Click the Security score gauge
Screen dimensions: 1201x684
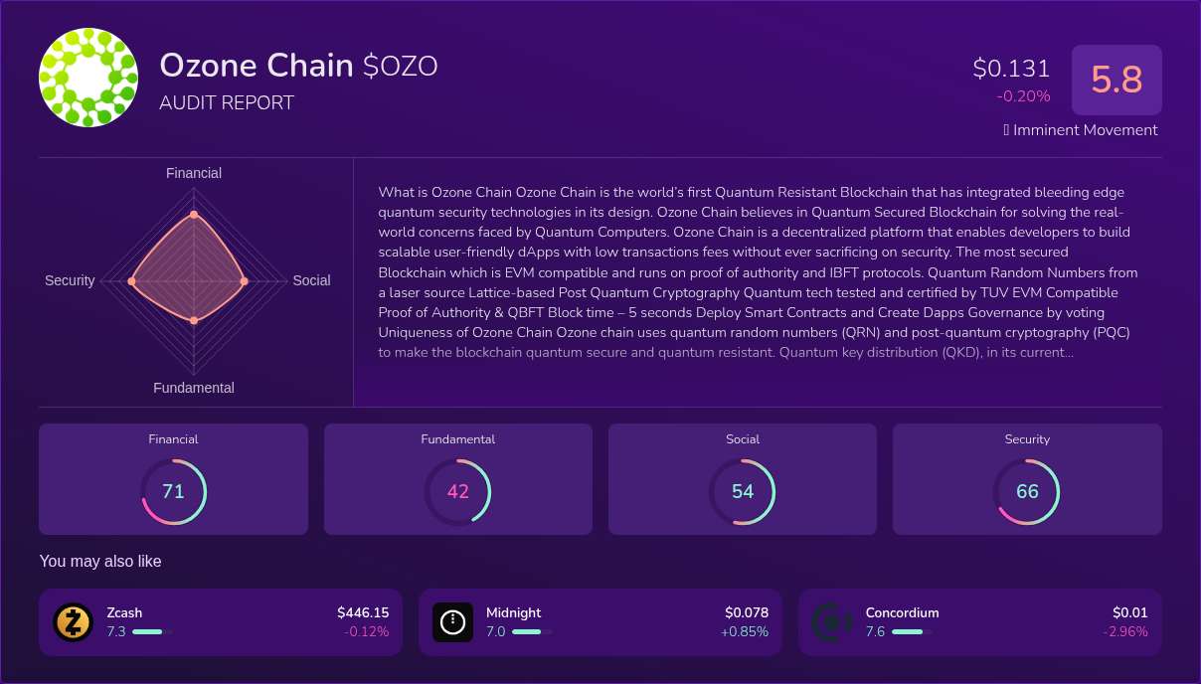pos(1027,491)
